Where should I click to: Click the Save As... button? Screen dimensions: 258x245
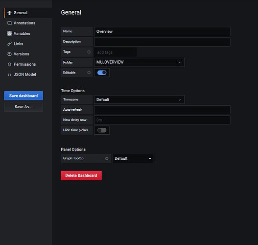tap(23, 107)
